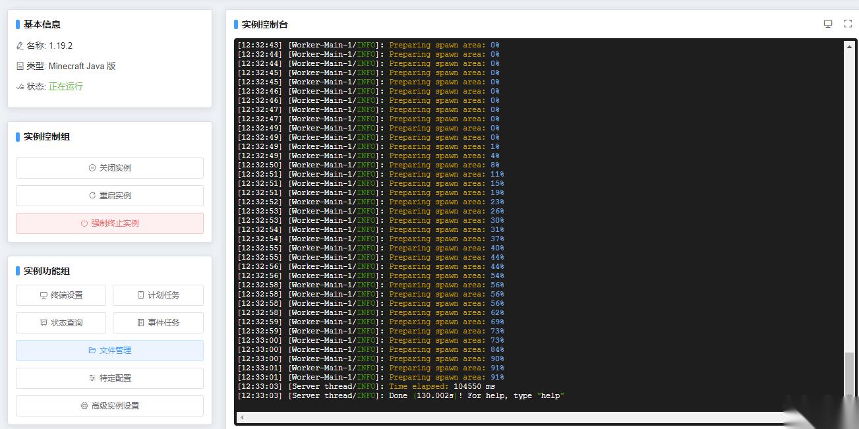Open 终端设置 terminal settings
This screenshot has height=429, width=859.
tap(61, 295)
